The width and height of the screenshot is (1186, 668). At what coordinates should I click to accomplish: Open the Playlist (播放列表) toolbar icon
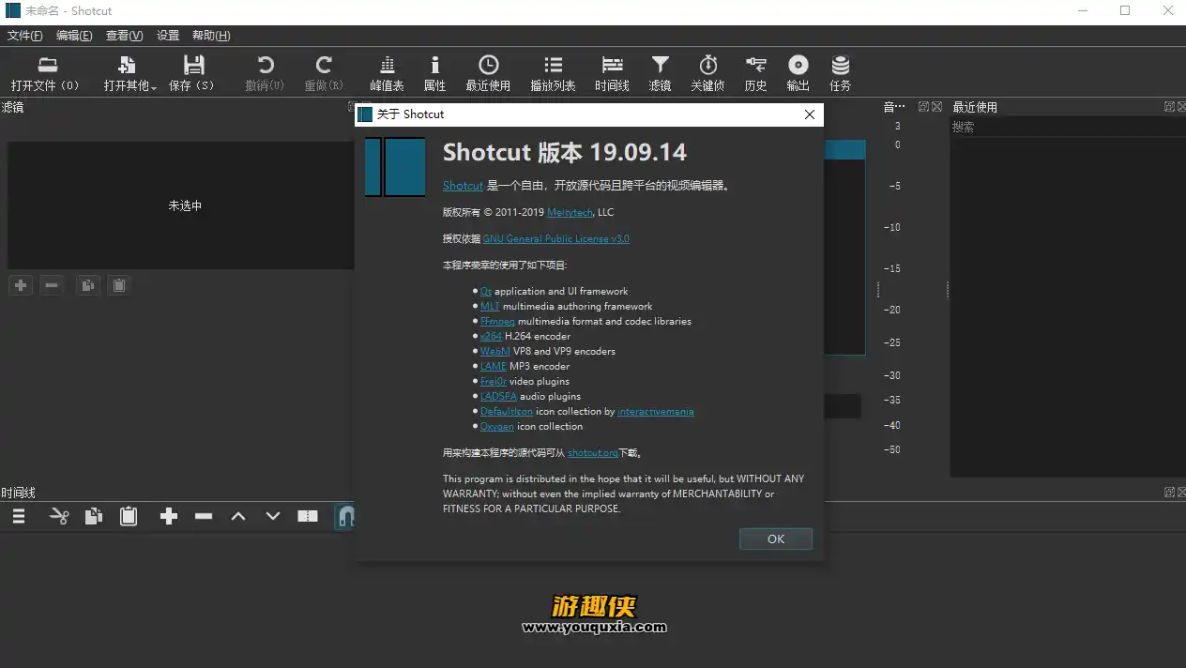click(554, 65)
